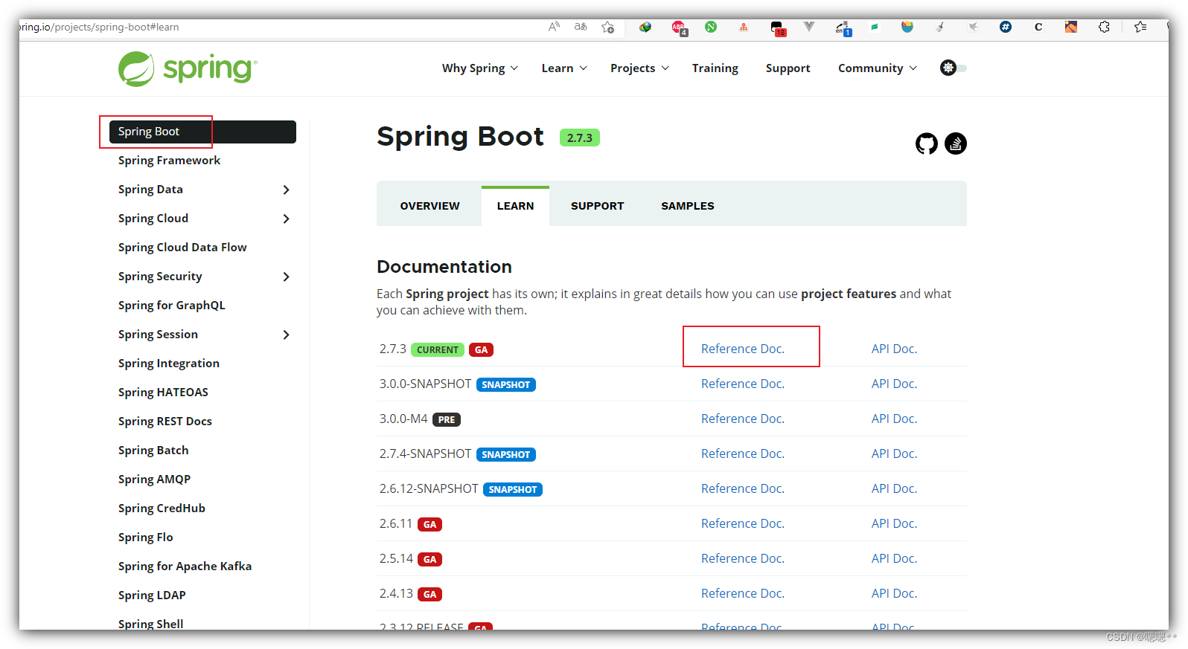
Task: Click the Spring logo in the header
Action: [x=188, y=68]
